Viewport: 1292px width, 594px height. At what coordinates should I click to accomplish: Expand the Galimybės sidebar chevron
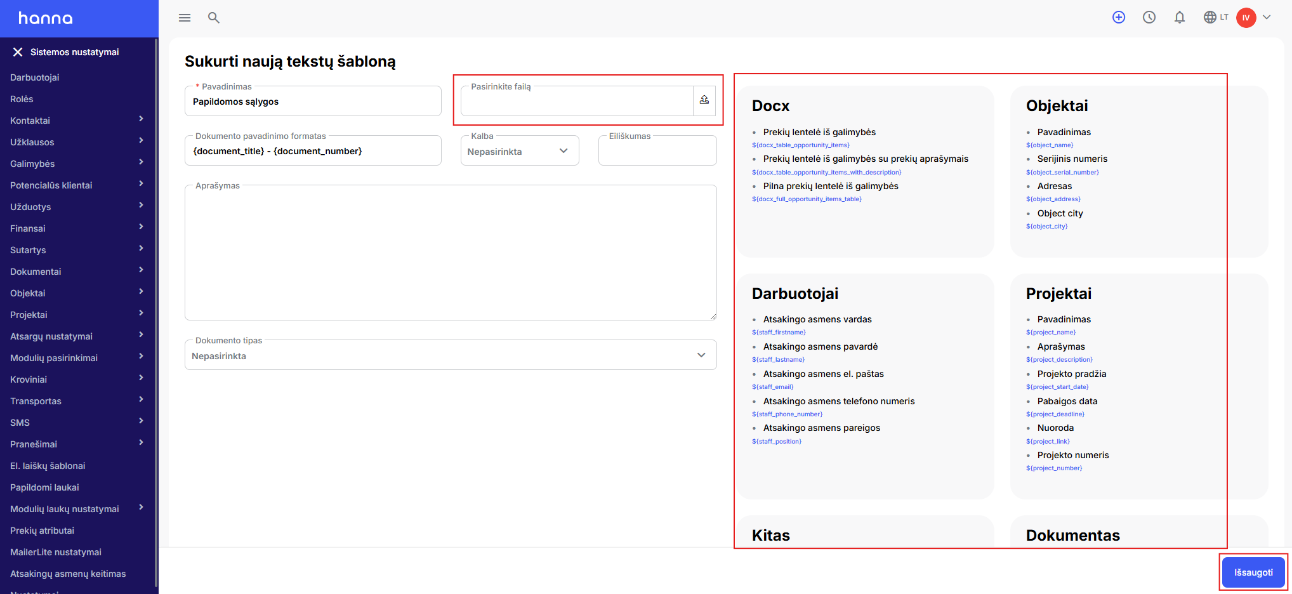click(141, 162)
